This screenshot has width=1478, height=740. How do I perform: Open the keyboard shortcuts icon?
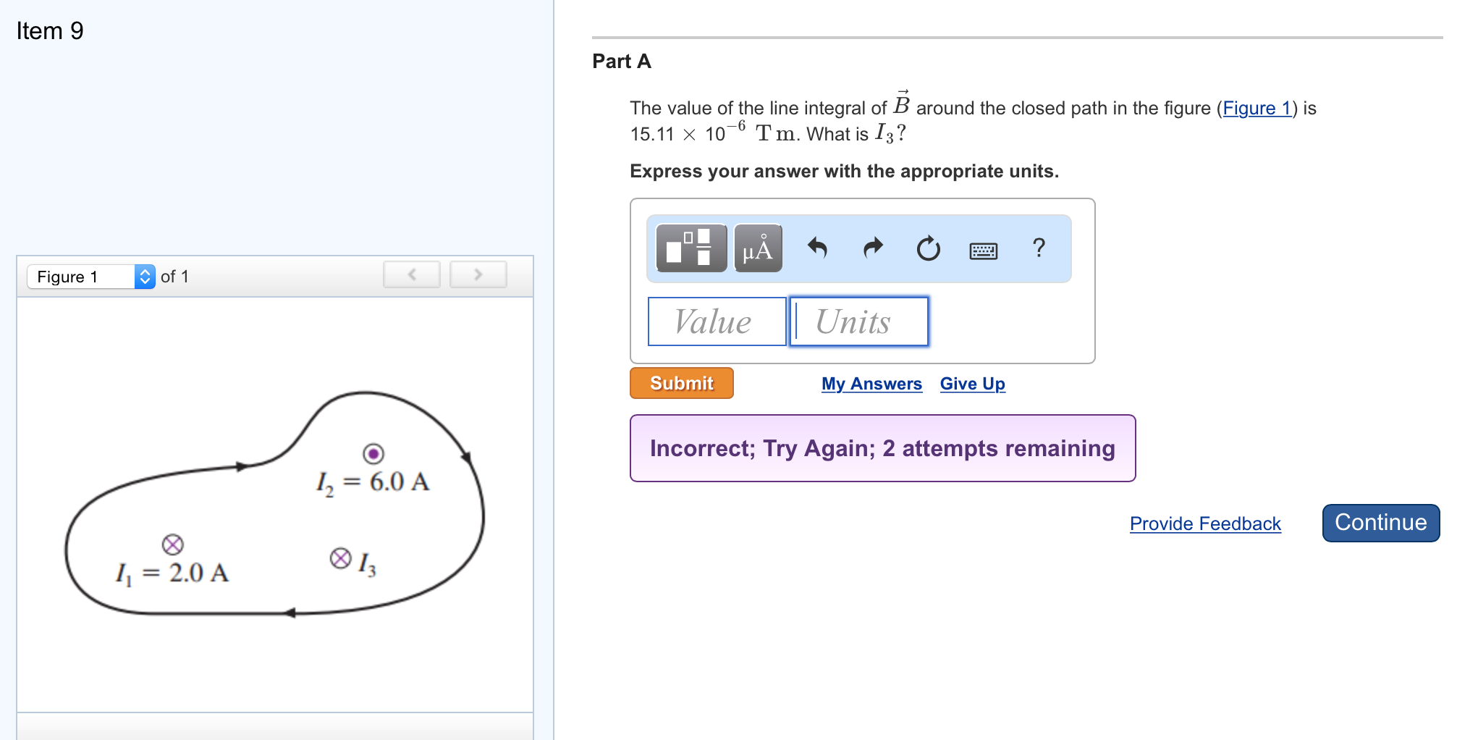(x=984, y=250)
